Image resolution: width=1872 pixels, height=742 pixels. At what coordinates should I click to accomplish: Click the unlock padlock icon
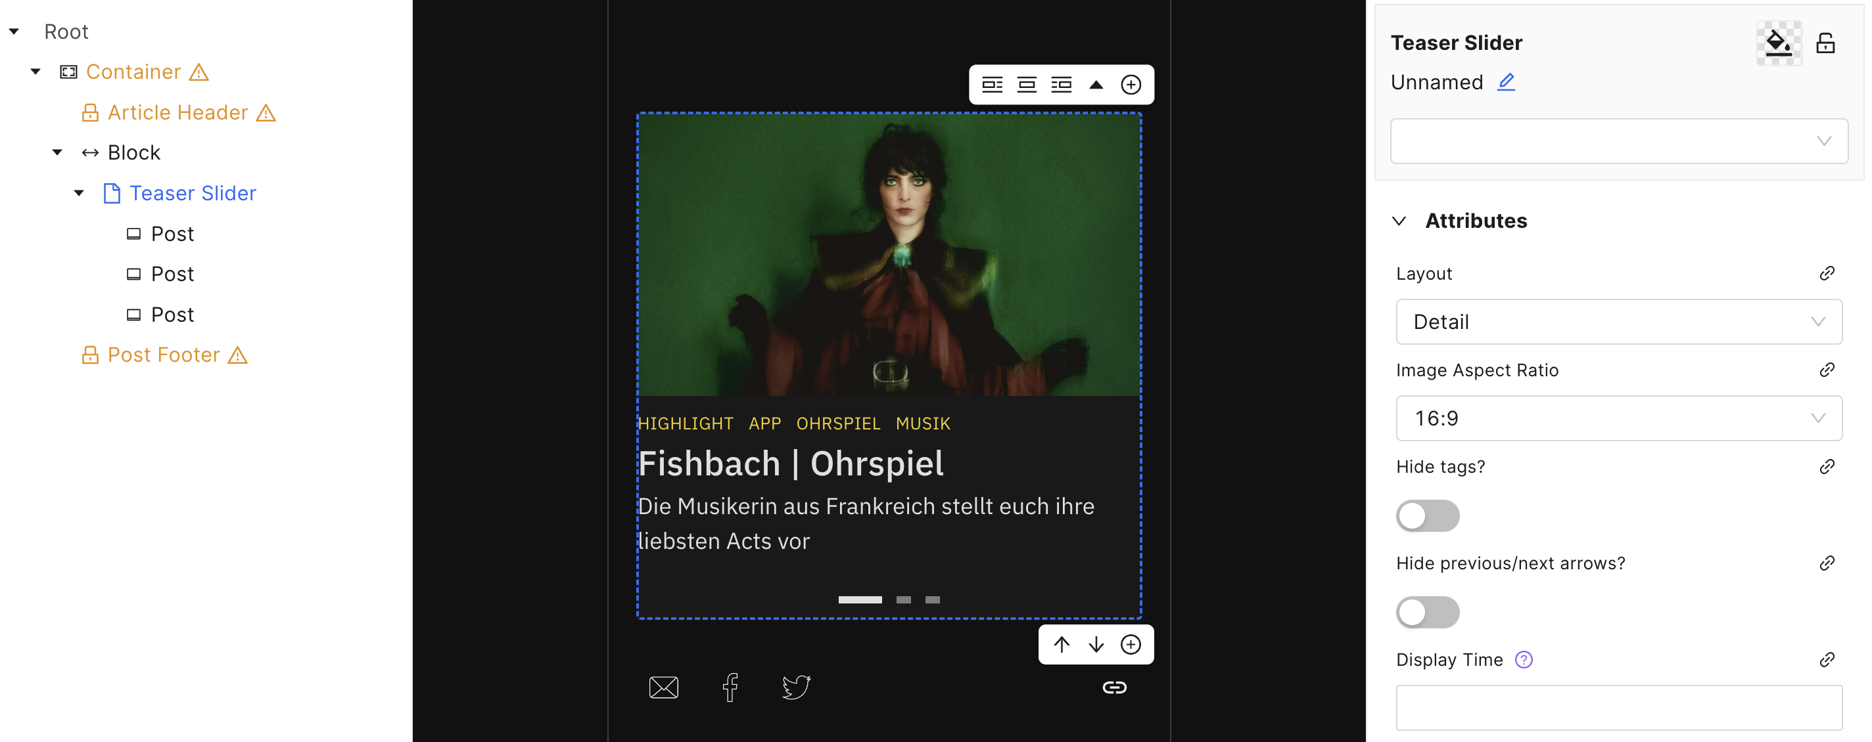tap(1825, 43)
